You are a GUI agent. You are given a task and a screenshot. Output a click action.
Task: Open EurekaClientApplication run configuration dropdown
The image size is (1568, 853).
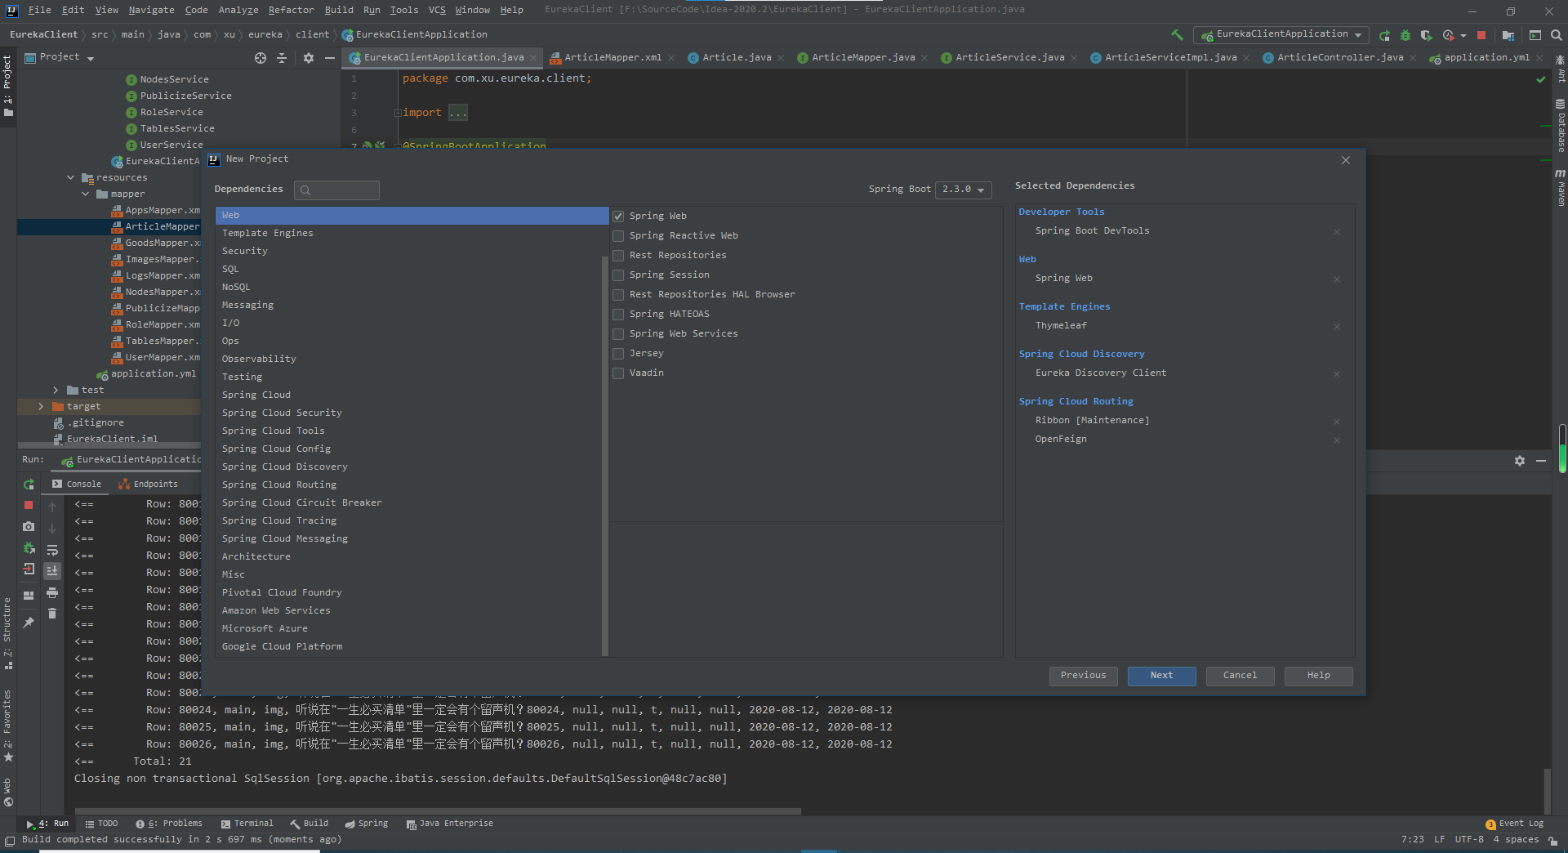[x=1281, y=34]
